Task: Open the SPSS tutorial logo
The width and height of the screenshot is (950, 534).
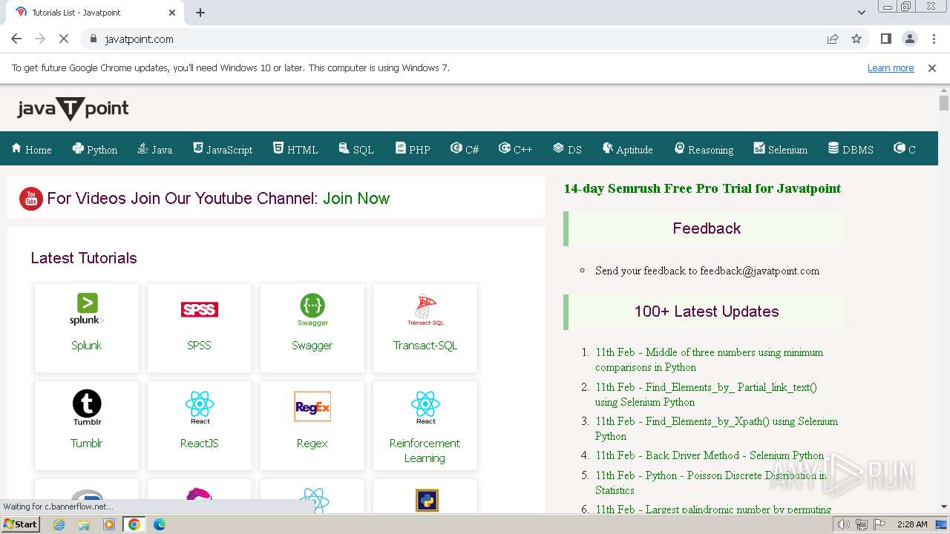Action: tap(200, 309)
